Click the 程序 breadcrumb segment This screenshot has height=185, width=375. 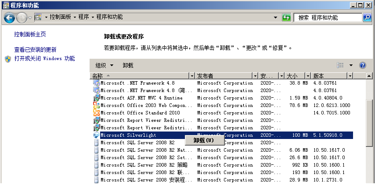tap(84, 17)
